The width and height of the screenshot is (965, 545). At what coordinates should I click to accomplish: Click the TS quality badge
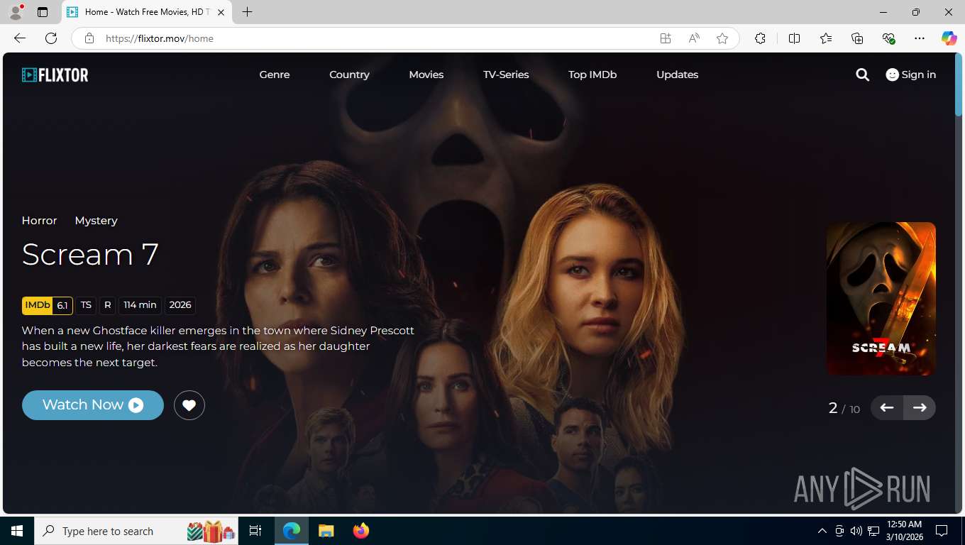(x=86, y=305)
